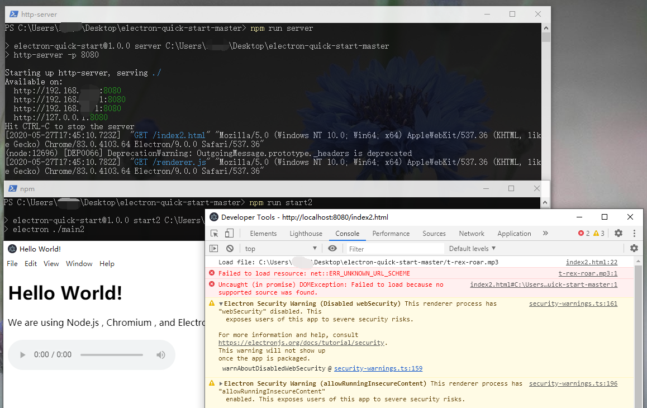Play the audio player

point(22,354)
